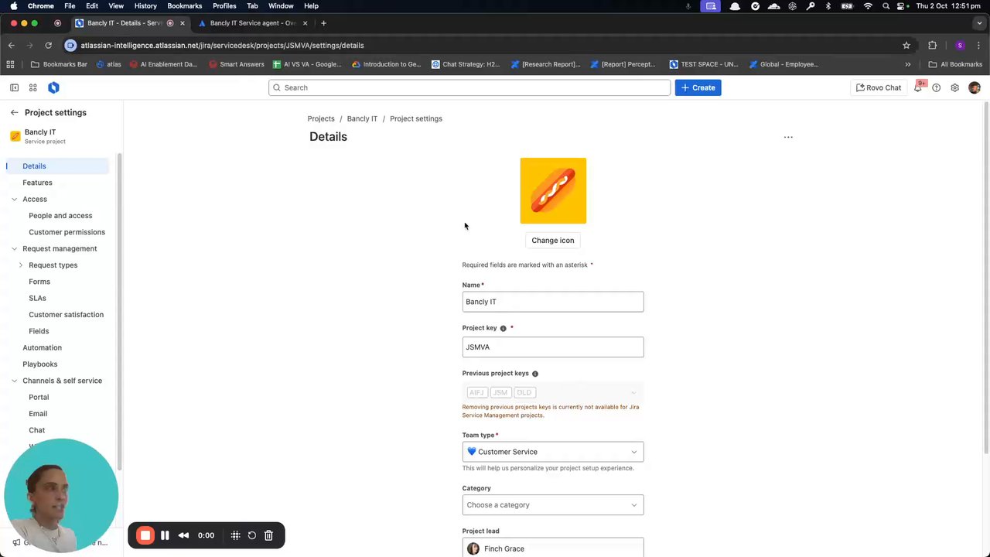Open a new browser tab
The width and height of the screenshot is (990, 557).
click(323, 23)
